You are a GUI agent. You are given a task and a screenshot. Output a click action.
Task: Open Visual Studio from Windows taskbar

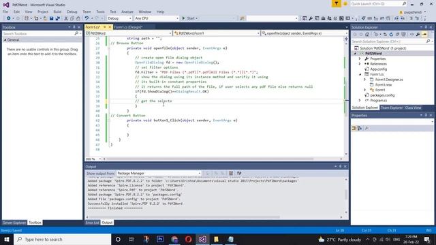pyautogui.click(x=202, y=239)
